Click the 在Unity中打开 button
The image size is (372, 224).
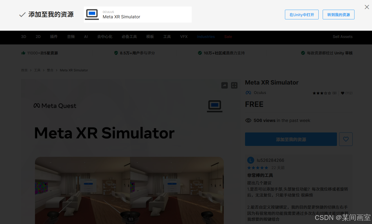302,15
